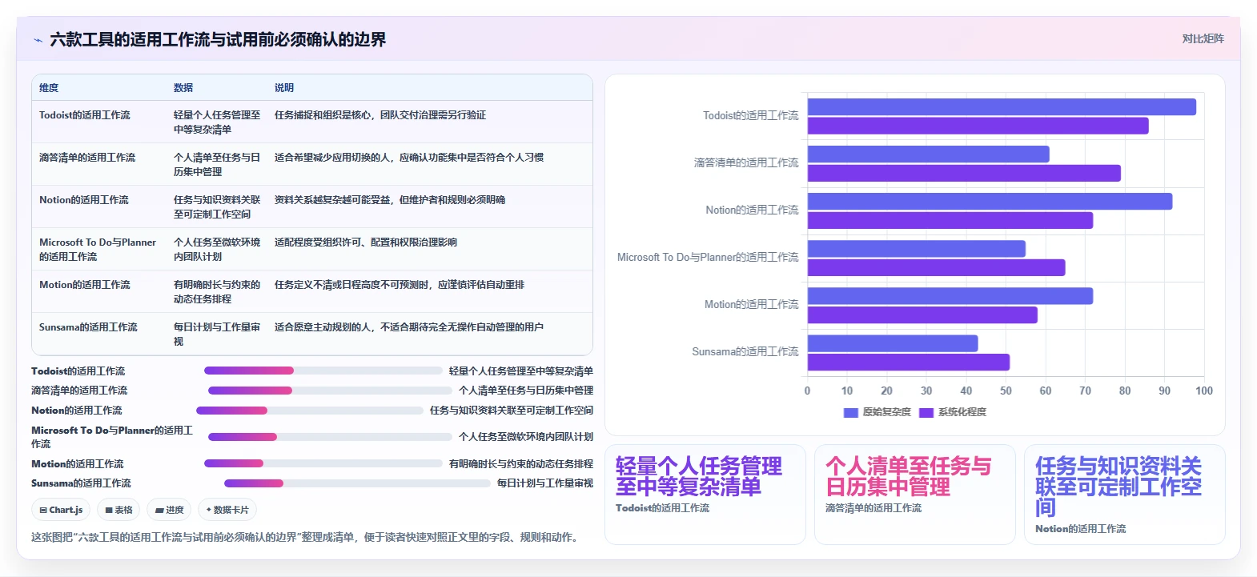Click the 滴答清单 系统化程度 purple bar in chart
The width and height of the screenshot is (1257, 577).
(964, 173)
